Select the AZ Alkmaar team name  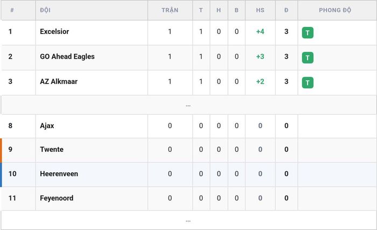click(59, 81)
